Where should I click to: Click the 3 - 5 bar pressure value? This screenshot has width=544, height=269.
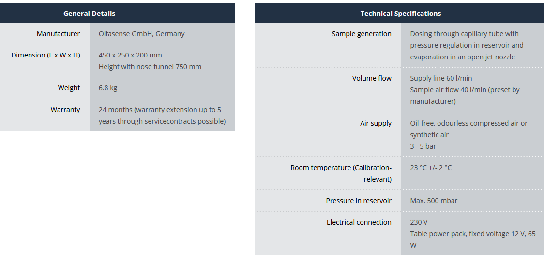click(x=423, y=146)
